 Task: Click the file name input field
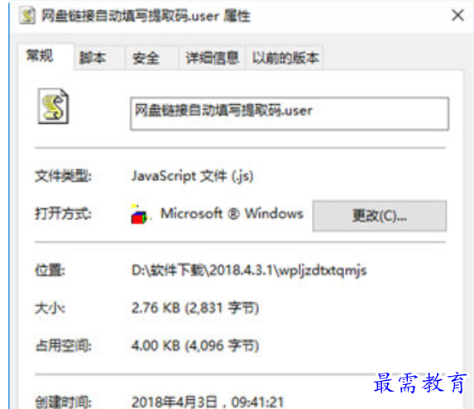click(x=290, y=113)
